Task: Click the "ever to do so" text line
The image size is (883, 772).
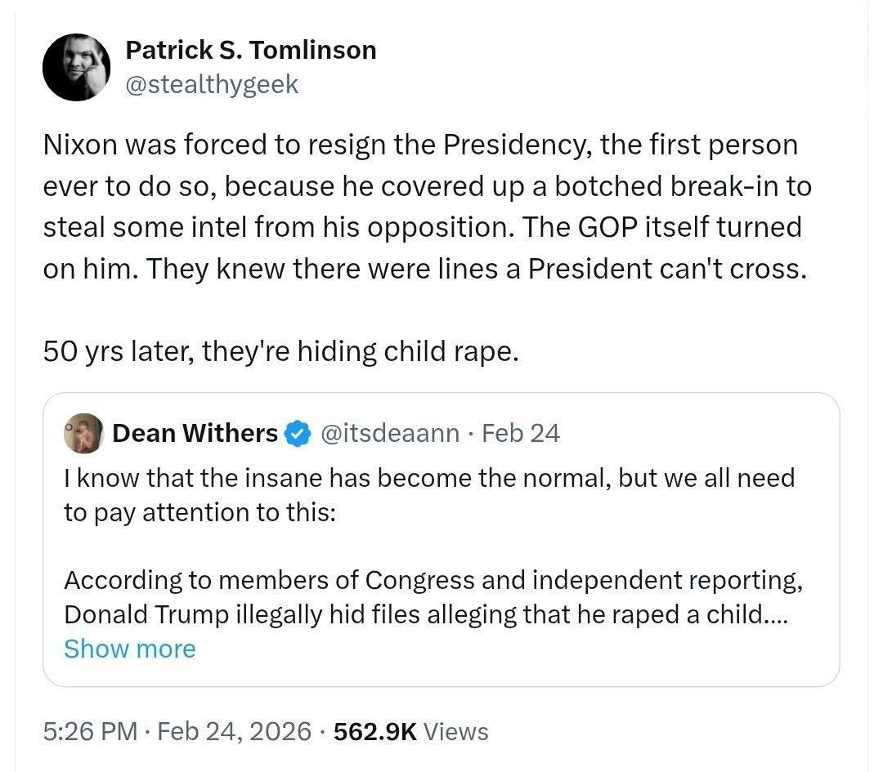Action: click(427, 186)
